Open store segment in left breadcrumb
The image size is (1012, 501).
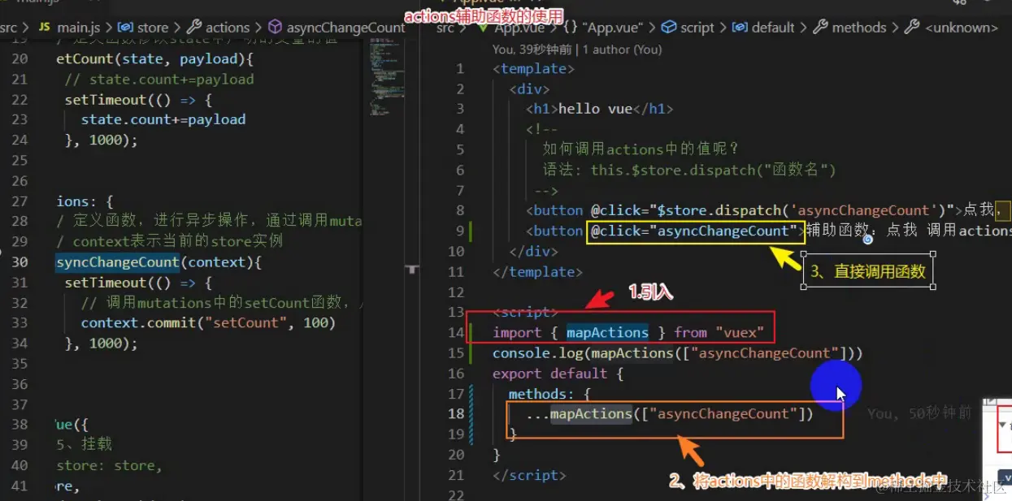coord(153,28)
